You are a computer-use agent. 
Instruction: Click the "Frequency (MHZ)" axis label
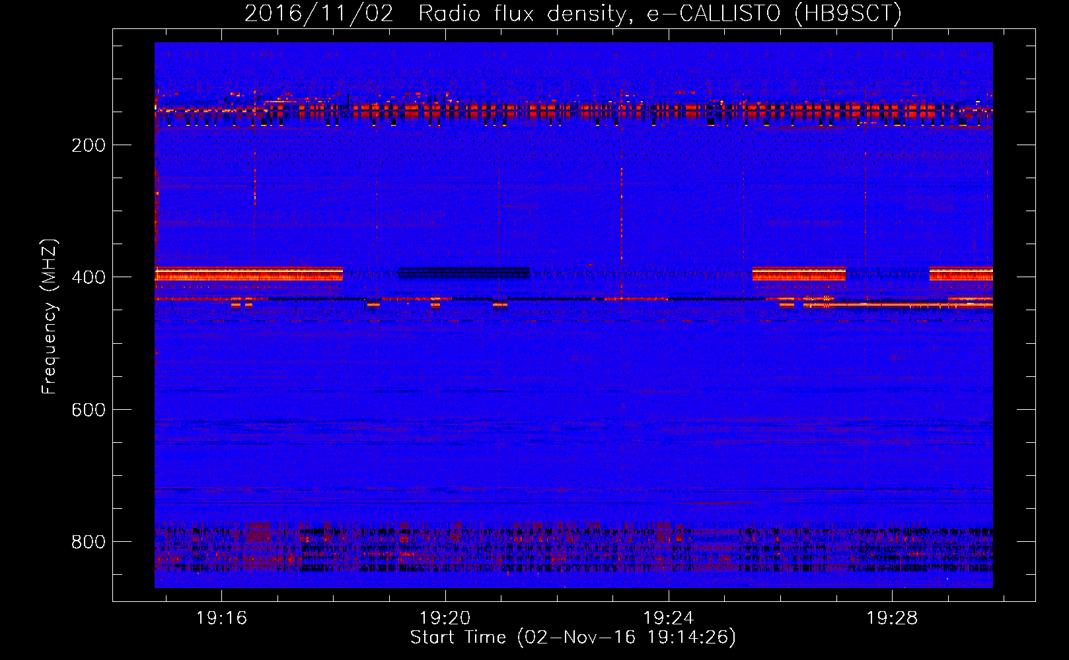pos(50,317)
